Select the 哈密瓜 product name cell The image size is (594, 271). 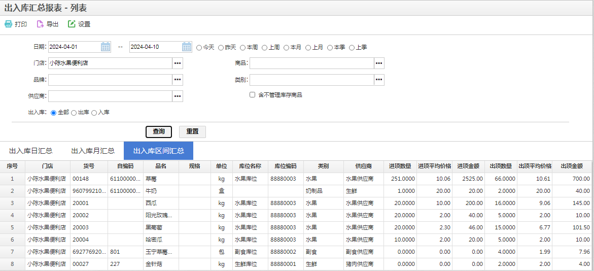point(161,240)
